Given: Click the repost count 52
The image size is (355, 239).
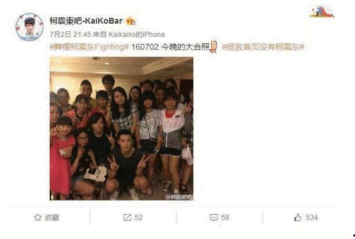Looking at the screenshot, I should 138,218.
